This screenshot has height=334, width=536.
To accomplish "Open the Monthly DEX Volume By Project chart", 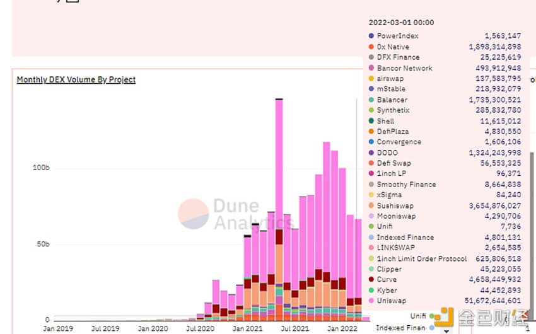I will tap(76, 79).
